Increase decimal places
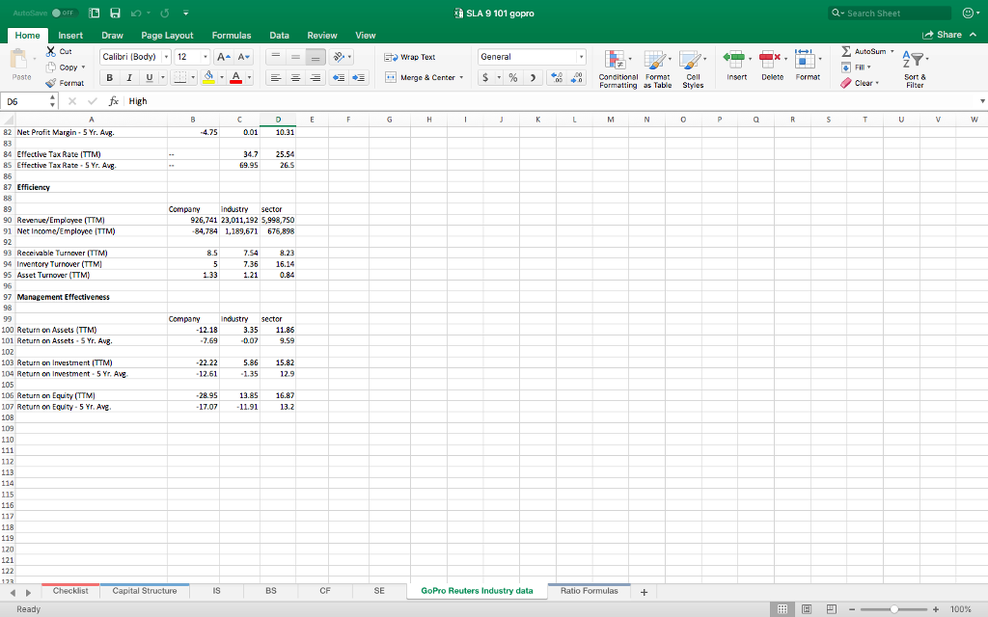 click(x=557, y=77)
